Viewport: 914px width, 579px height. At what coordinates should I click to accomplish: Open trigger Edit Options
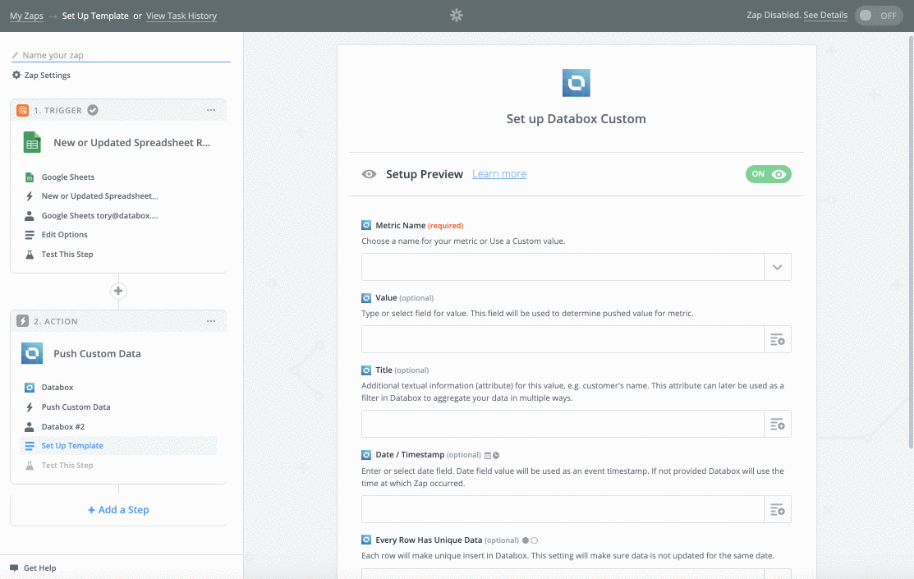pos(65,234)
